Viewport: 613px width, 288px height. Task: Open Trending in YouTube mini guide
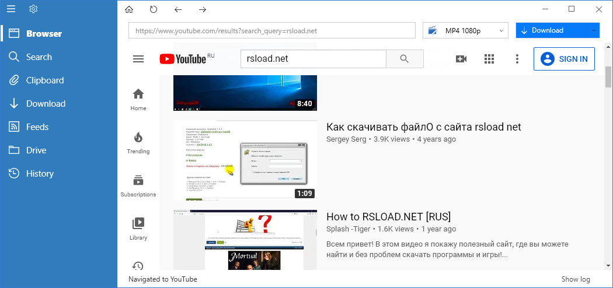(x=138, y=143)
